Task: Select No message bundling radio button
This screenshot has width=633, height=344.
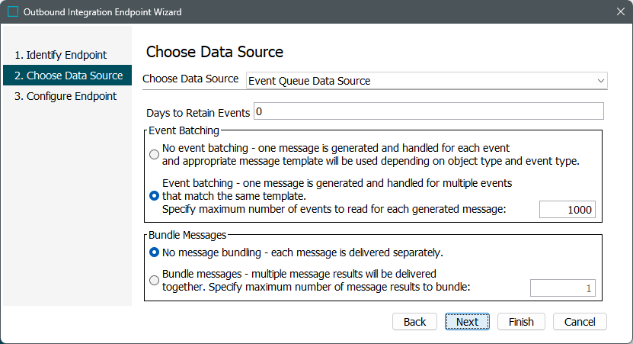Action: coord(155,252)
